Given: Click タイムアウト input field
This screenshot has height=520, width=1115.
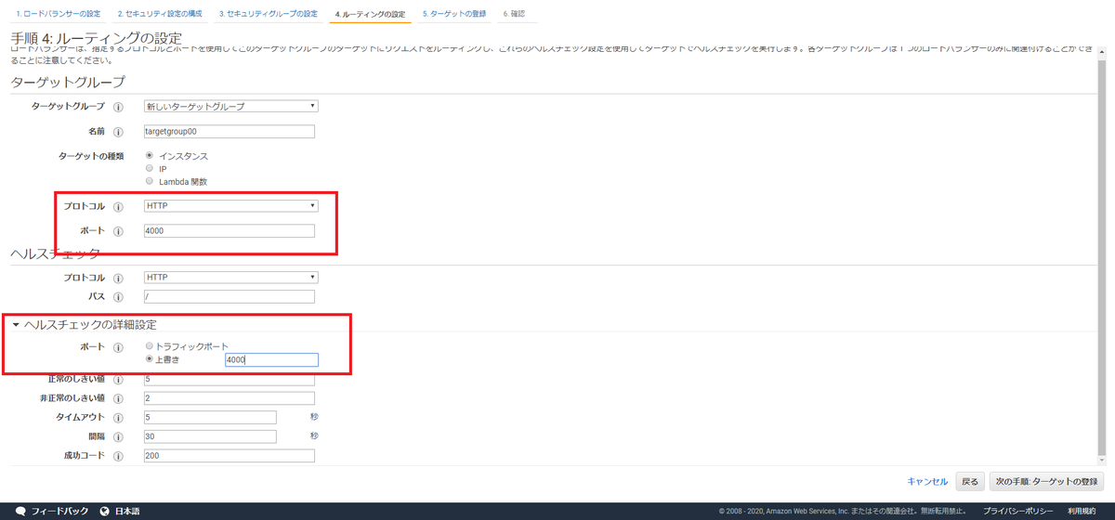Looking at the screenshot, I should click(x=211, y=418).
